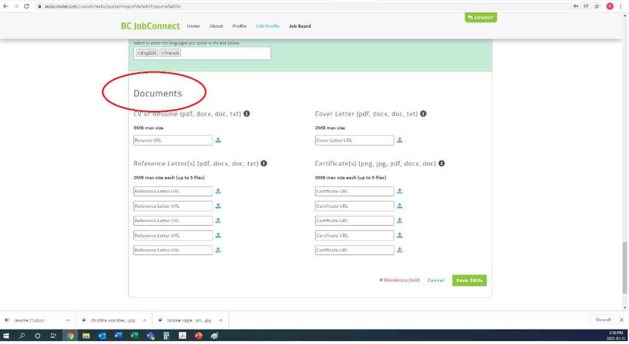Remove the French language tag
The height and width of the screenshot is (344, 629).
(x=162, y=53)
